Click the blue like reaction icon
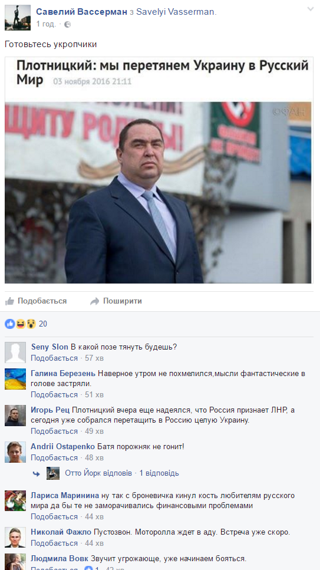Screen dimensions: 320x570 (10, 324)
